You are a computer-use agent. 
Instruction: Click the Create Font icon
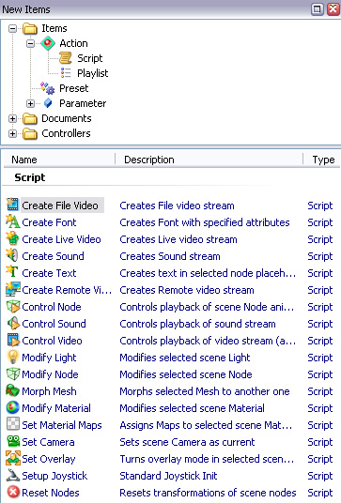[13, 221]
